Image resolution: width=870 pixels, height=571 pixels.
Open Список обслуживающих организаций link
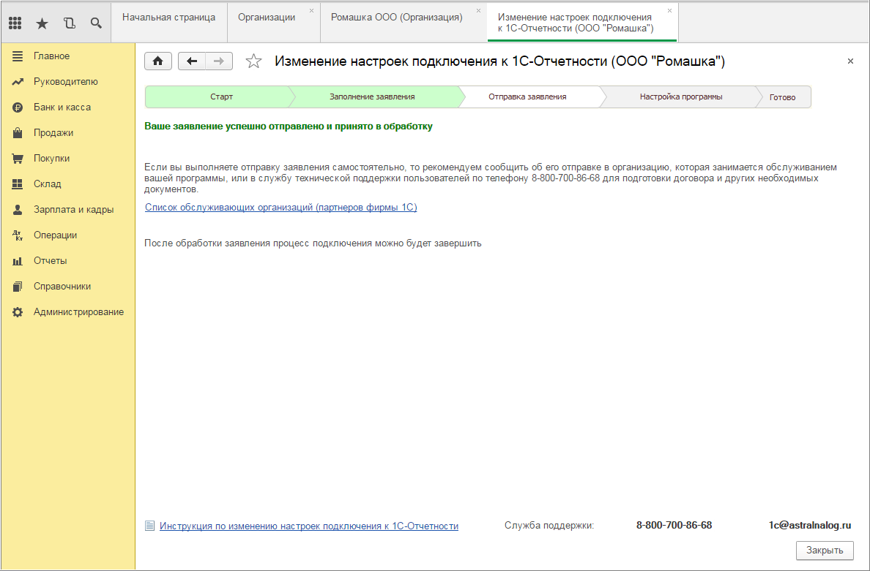pyautogui.click(x=280, y=207)
